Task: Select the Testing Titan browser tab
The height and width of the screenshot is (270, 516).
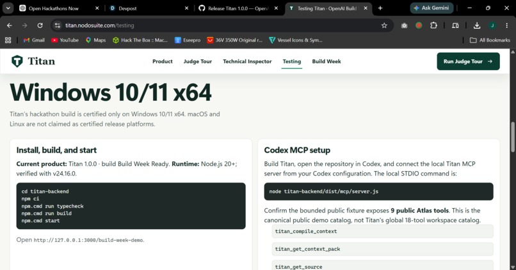Action: [x=327, y=8]
